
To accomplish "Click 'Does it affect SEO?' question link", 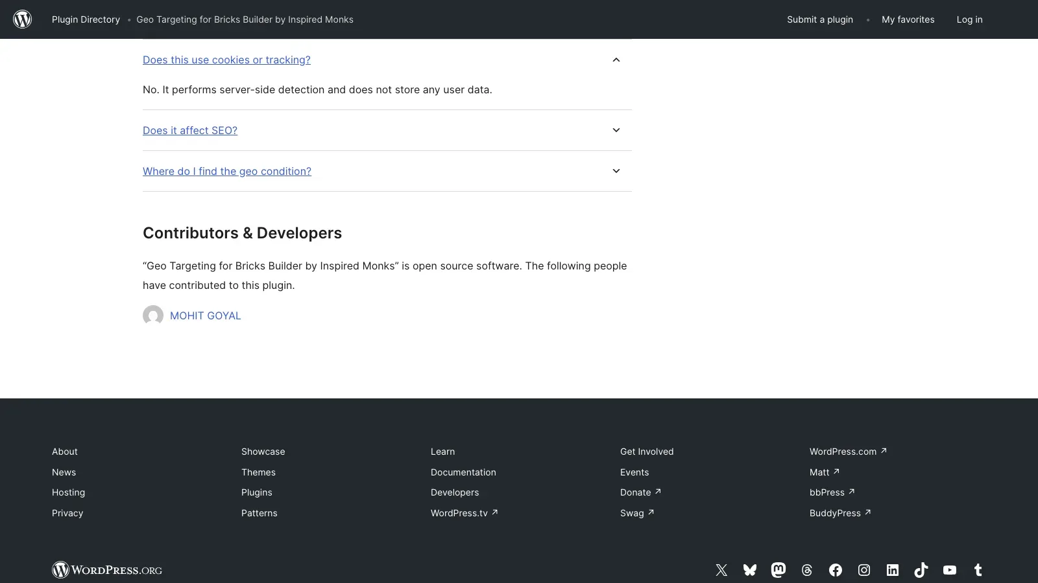I will coord(190,130).
